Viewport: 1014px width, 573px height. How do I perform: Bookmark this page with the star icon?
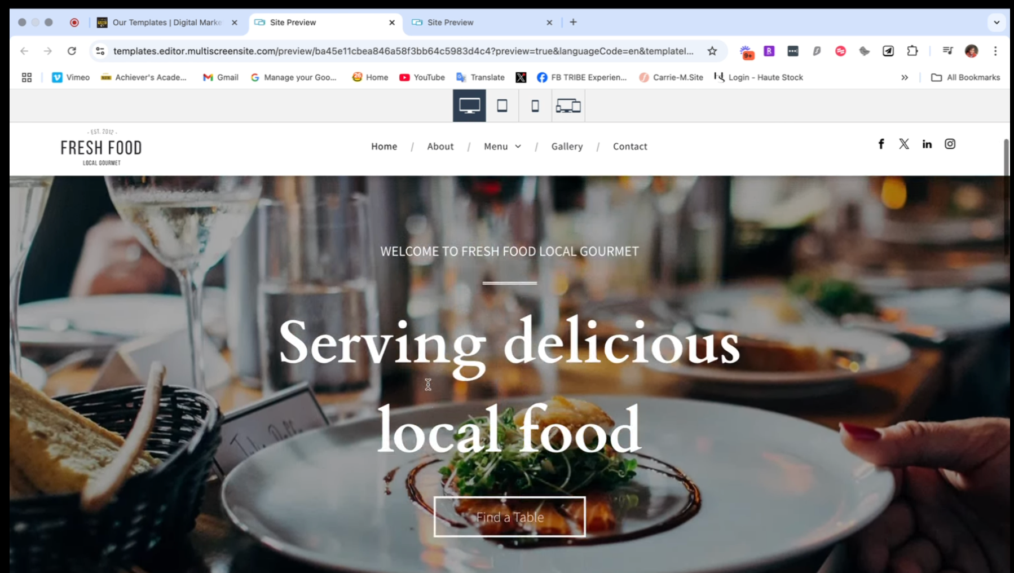pos(712,51)
